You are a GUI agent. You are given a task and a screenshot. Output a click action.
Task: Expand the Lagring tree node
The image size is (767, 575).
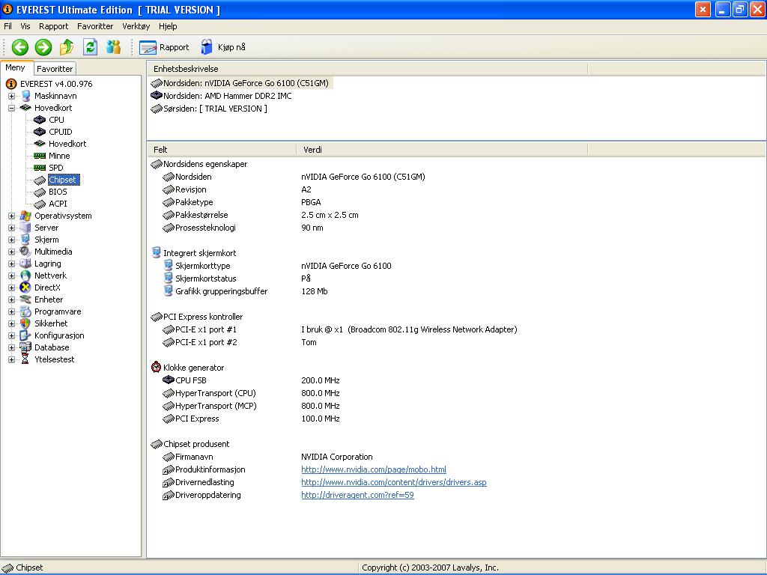11,264
